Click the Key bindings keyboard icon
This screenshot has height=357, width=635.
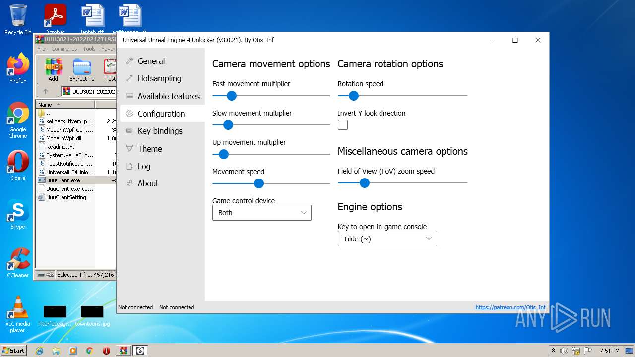click(x=129, y=131)
